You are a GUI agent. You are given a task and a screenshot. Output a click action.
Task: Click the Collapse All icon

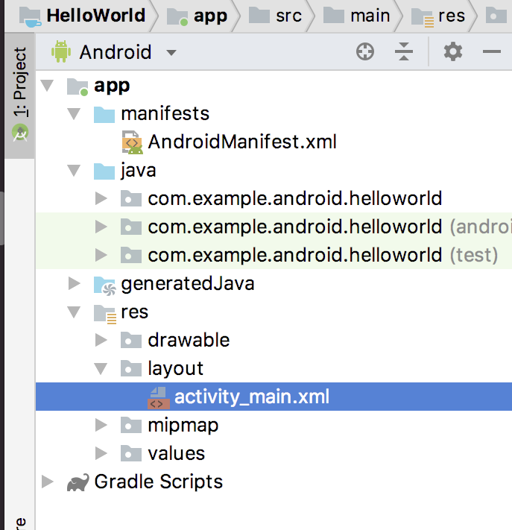403,51
